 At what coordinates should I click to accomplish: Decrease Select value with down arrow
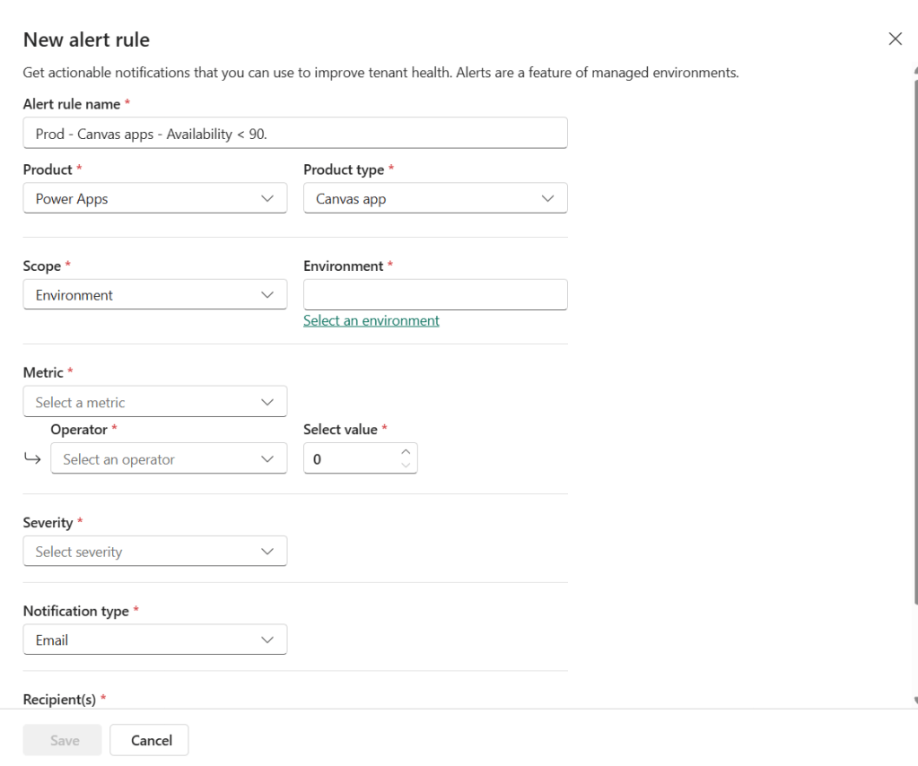406,466
